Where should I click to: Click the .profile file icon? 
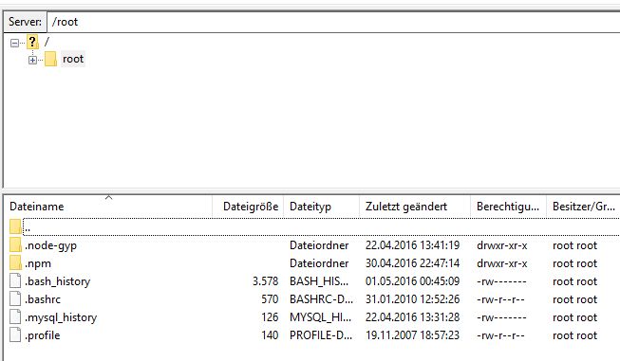pyautogui.click(x=15, y=335)
